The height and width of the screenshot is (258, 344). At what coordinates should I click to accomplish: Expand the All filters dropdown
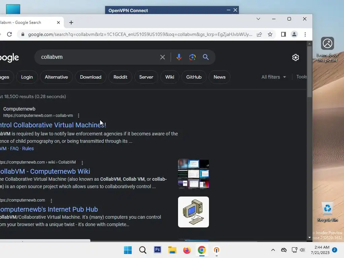coord(273,77)
